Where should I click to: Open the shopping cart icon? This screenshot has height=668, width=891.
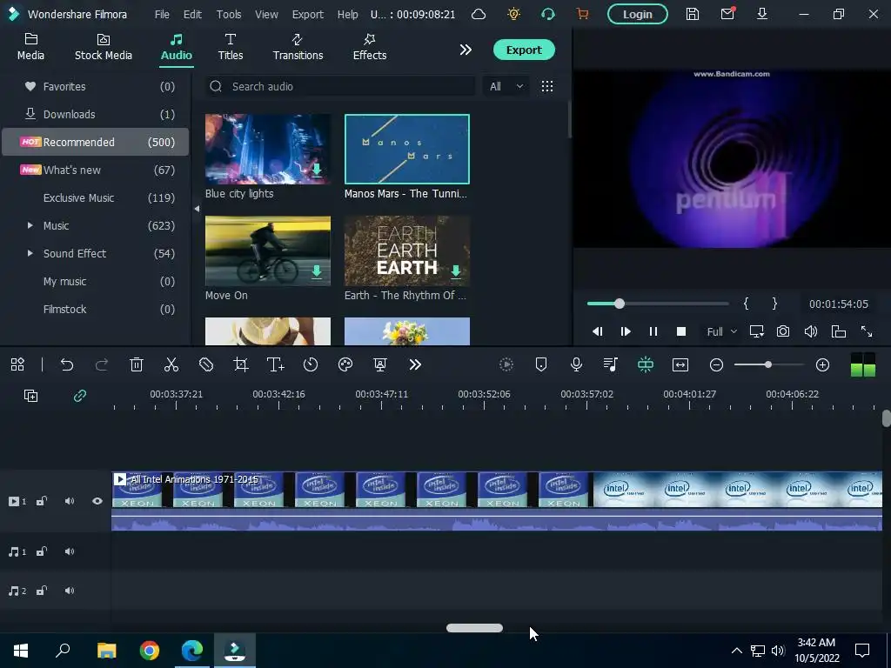tap(582, 14)
